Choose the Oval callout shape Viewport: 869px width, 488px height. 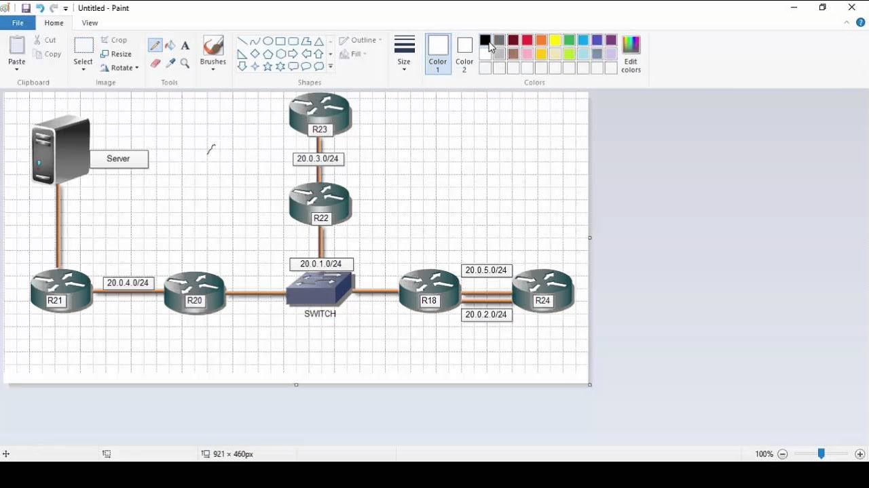point(306,66)
